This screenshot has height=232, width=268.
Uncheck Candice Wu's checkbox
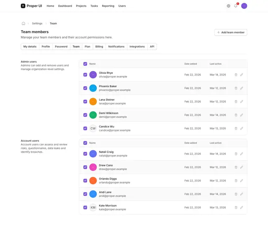pyautogui.click(x=85, y=128)
